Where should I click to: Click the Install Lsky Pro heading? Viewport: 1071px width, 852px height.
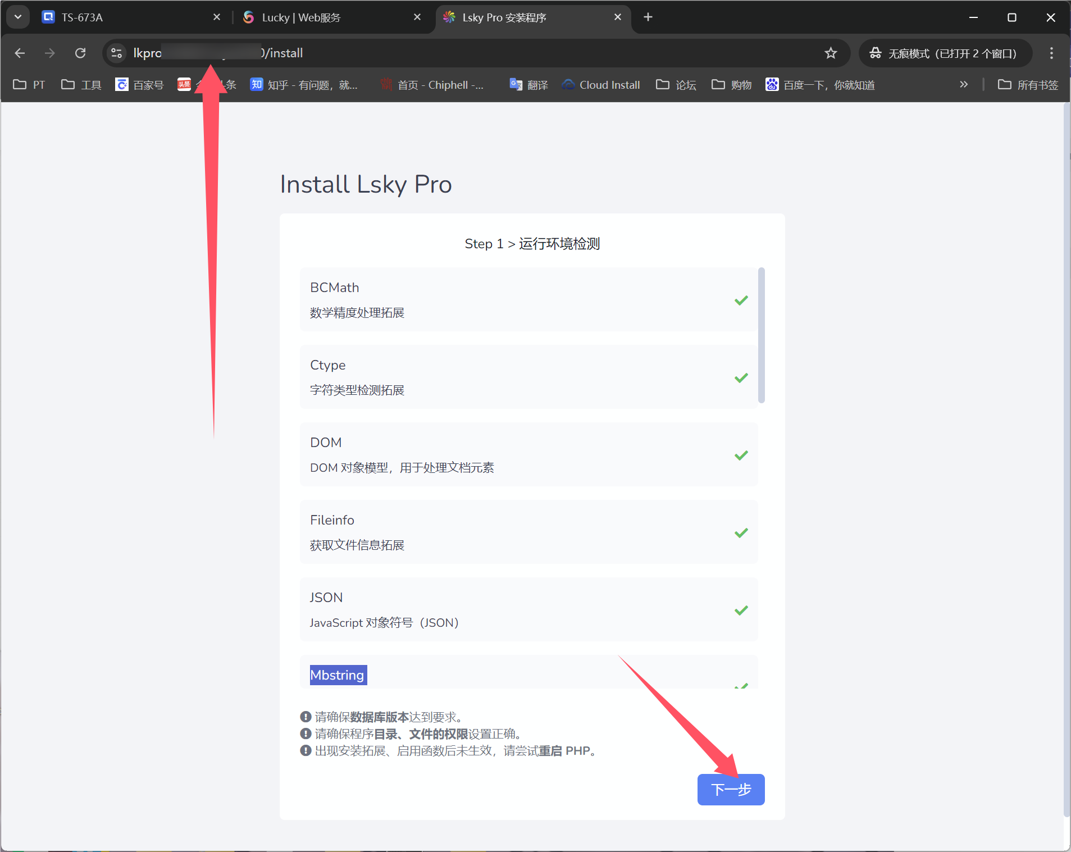click(366, 184)
